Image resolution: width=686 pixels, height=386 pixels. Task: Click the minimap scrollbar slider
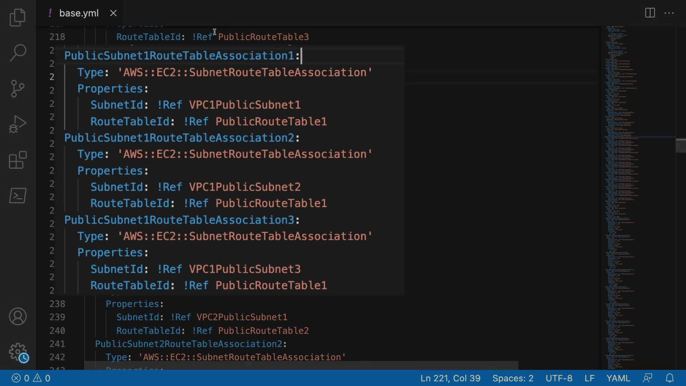tap(680, 145)
